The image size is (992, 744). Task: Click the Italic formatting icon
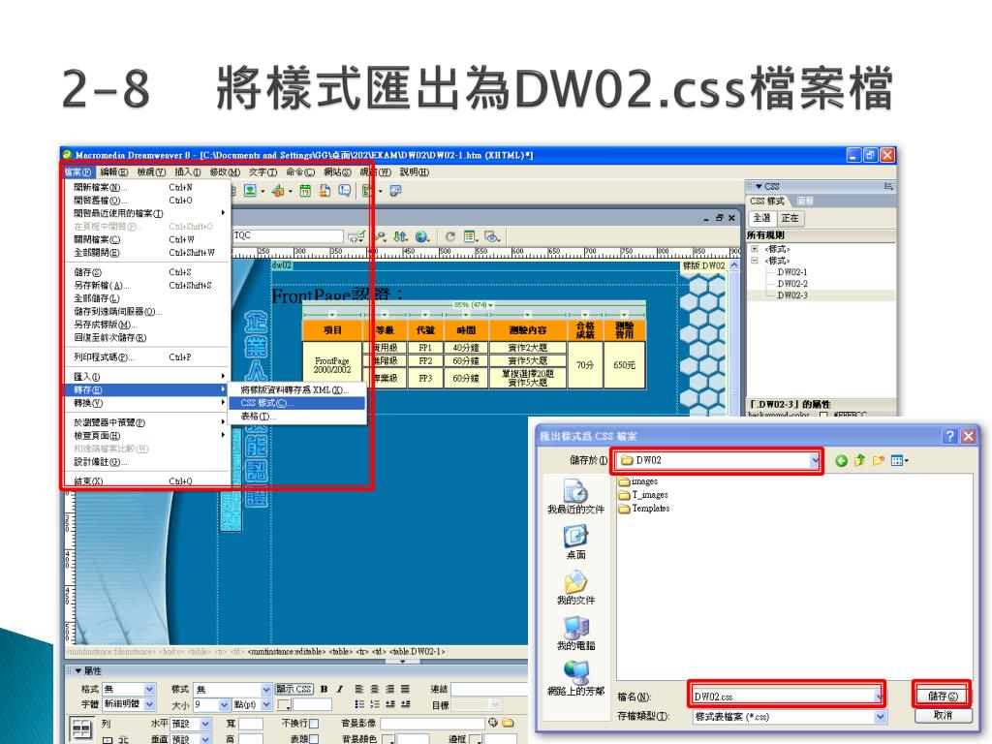coord(340,689)
